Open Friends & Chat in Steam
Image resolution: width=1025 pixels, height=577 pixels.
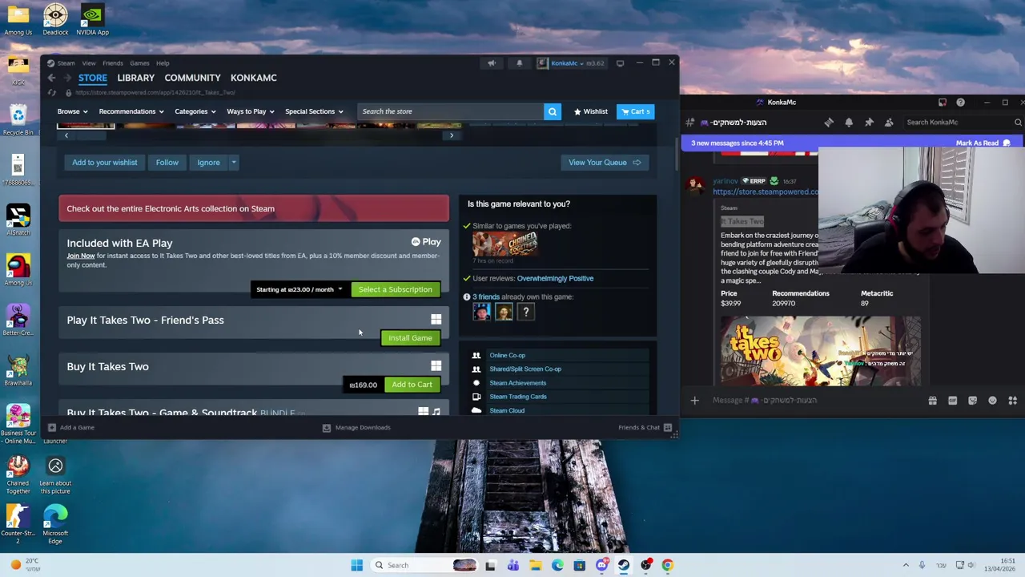pos(645,427)
